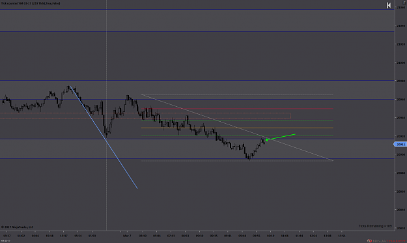
Task: Click the 20940 price axis label
Action: click(400, 118)
